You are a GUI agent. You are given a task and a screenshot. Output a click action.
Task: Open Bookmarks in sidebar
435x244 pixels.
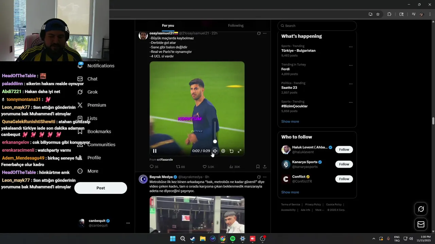[x=94, y=131]
